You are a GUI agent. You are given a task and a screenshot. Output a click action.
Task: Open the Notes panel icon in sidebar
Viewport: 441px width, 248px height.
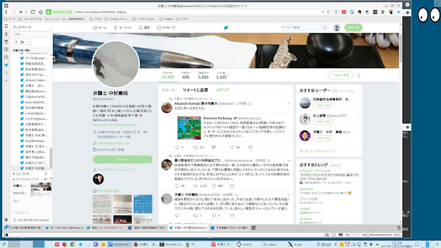pos(6,41)
